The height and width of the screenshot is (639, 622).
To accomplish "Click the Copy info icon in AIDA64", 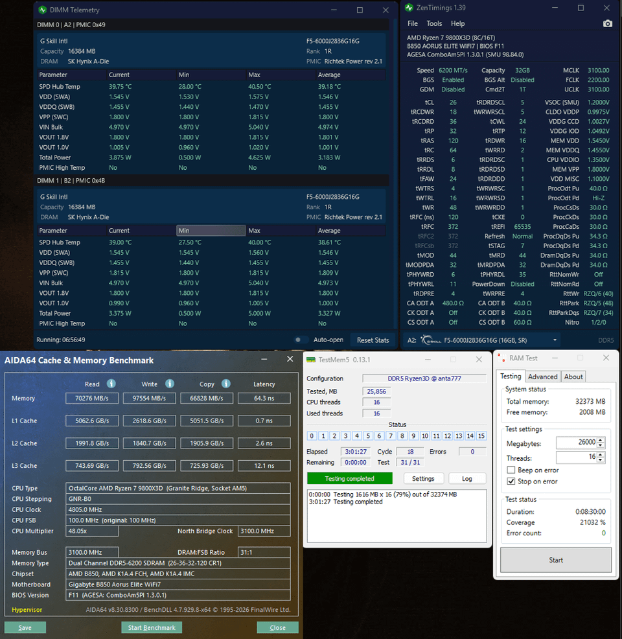I will [225, 384].
